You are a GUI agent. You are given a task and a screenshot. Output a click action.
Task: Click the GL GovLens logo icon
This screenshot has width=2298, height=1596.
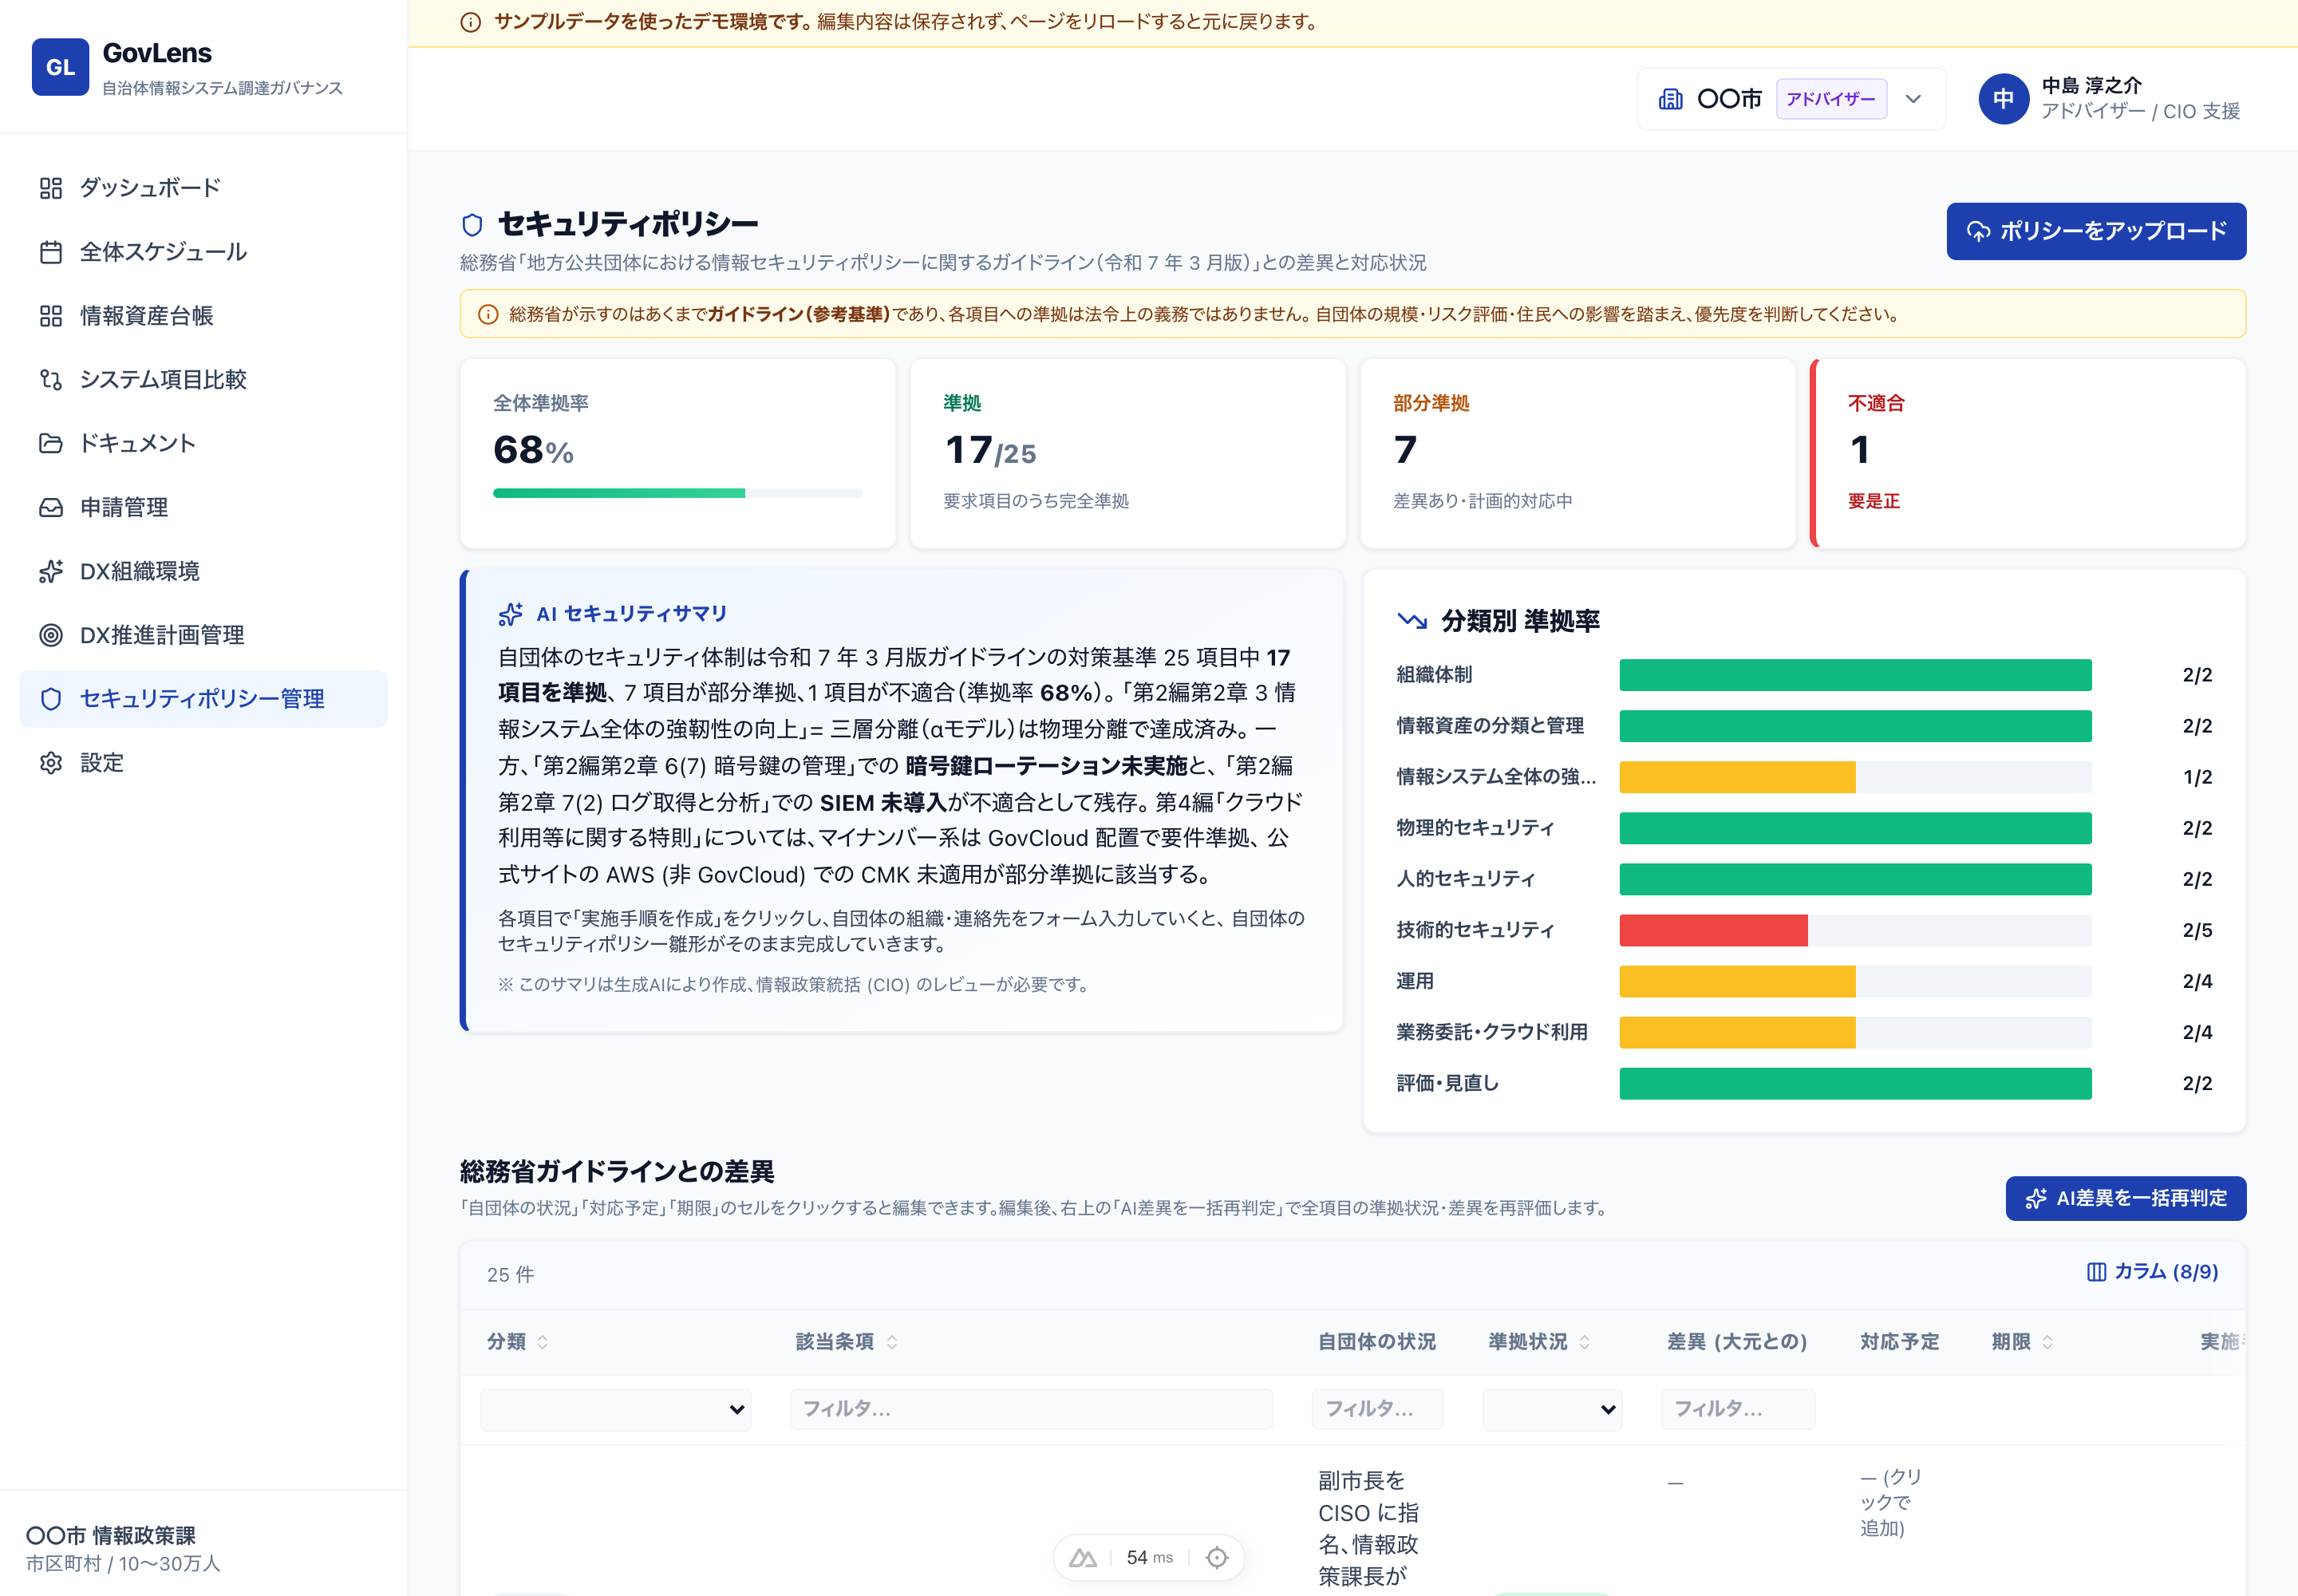point(60,67)
